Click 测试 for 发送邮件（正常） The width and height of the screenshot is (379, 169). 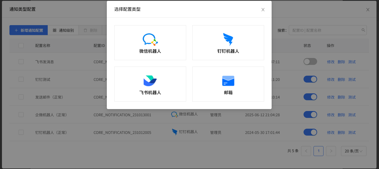[352, 97]
